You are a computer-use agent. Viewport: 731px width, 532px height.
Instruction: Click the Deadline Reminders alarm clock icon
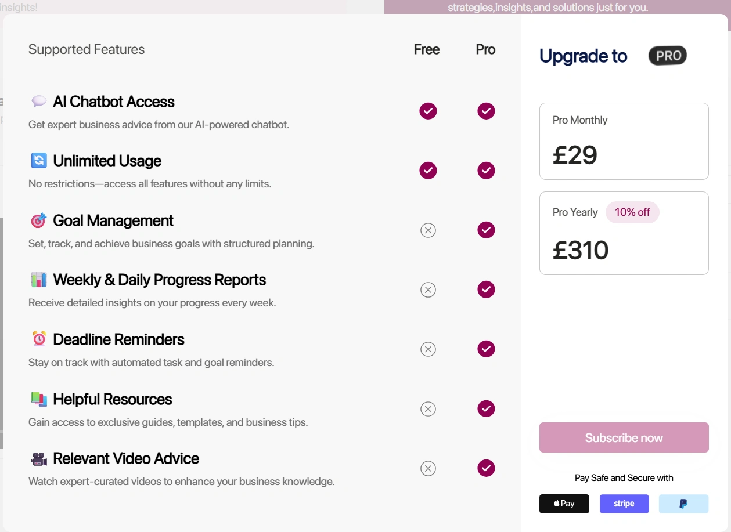[x=39, y=339]
